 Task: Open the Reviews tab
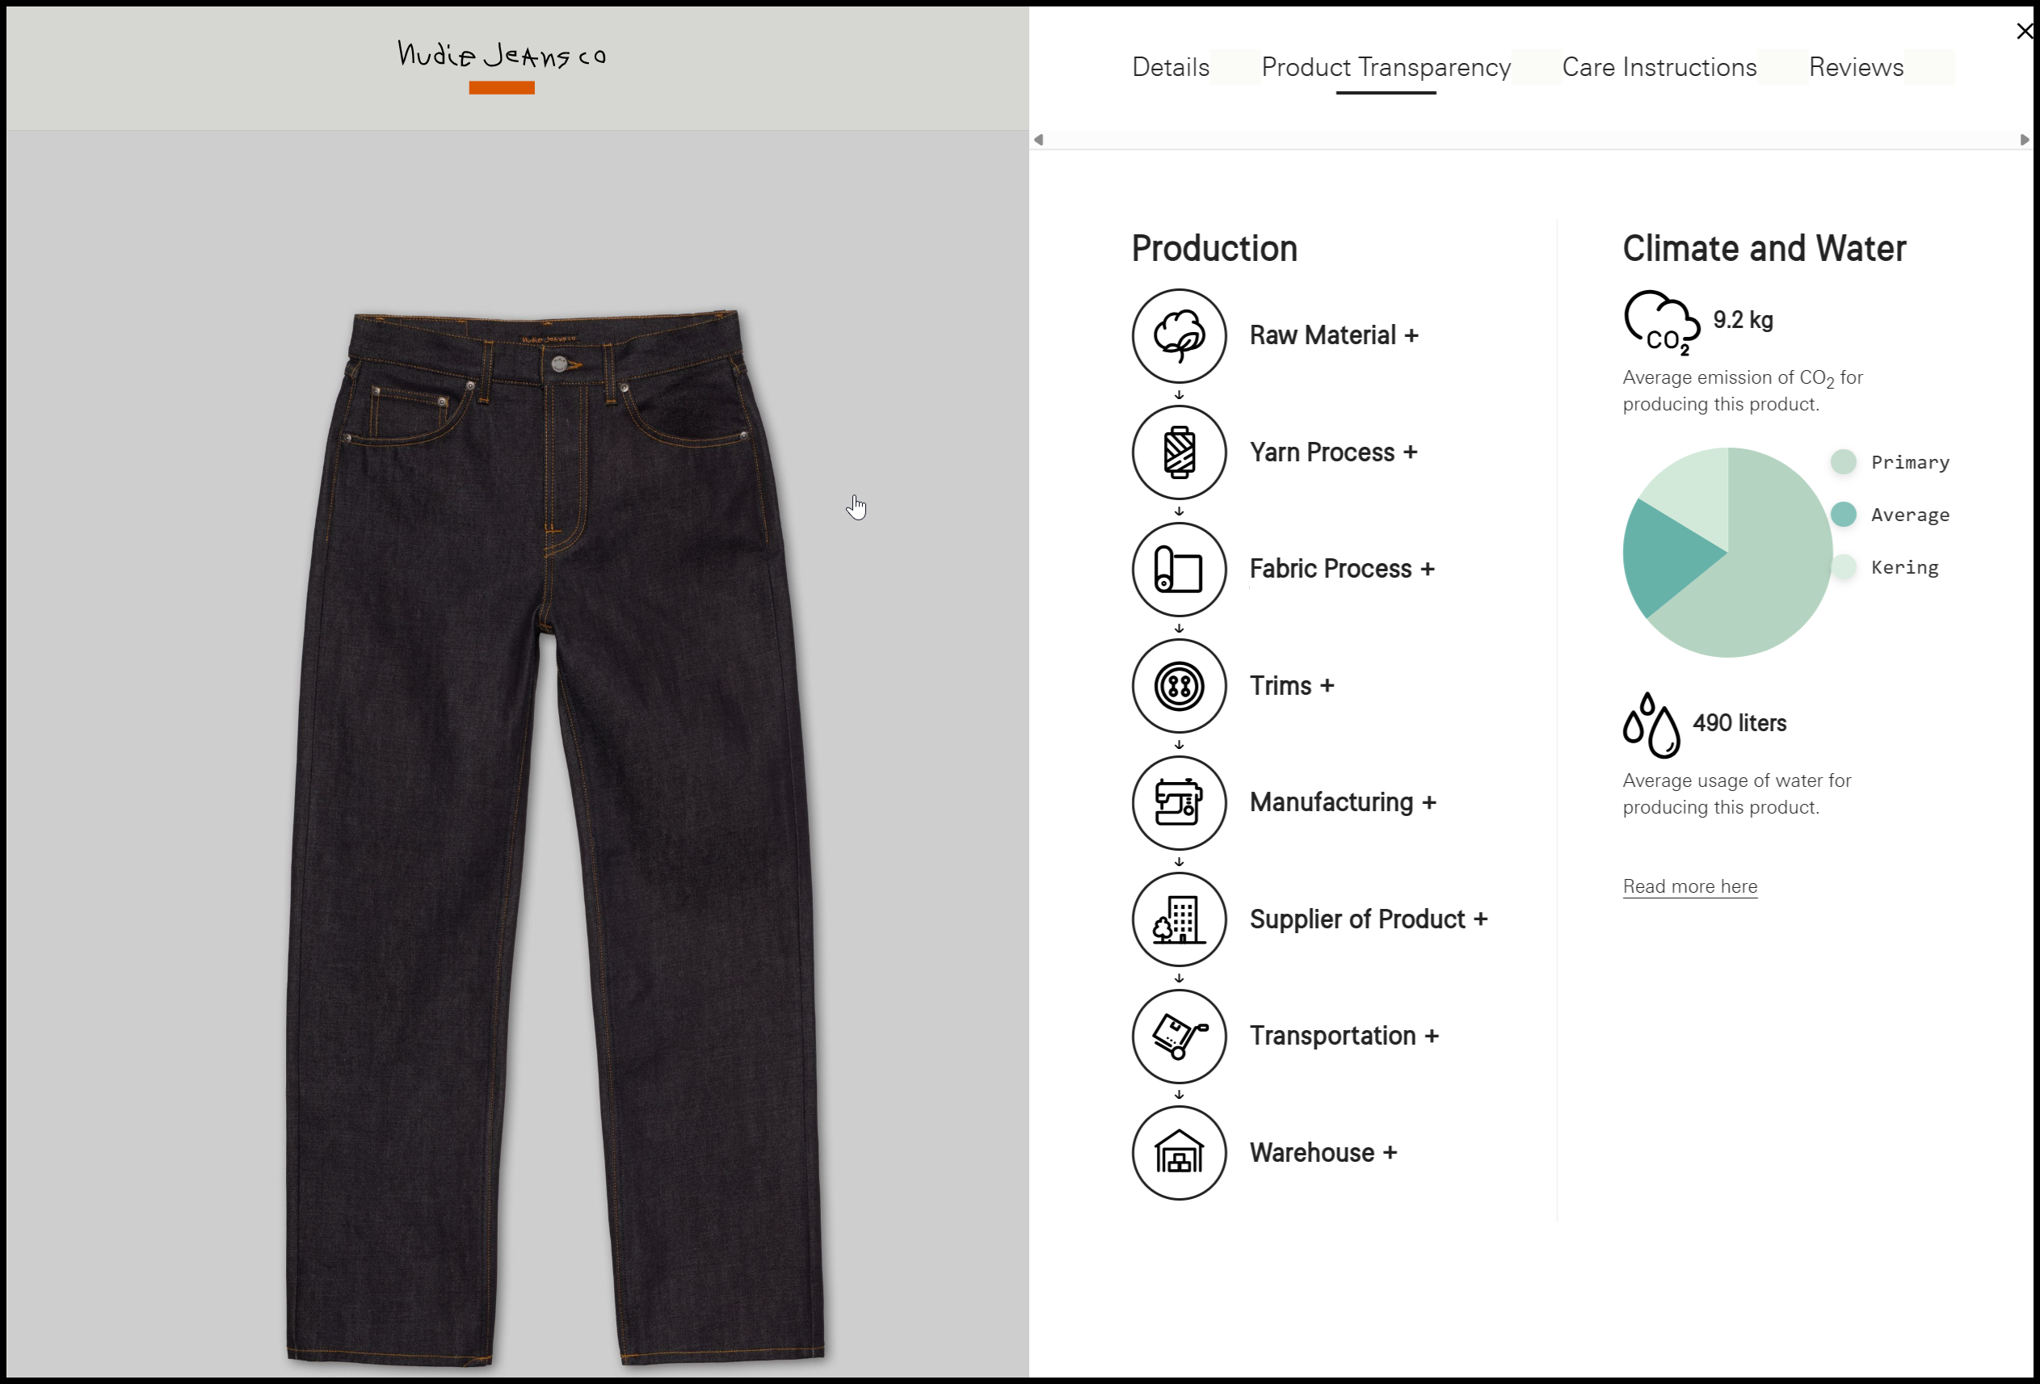[1856, 67]
